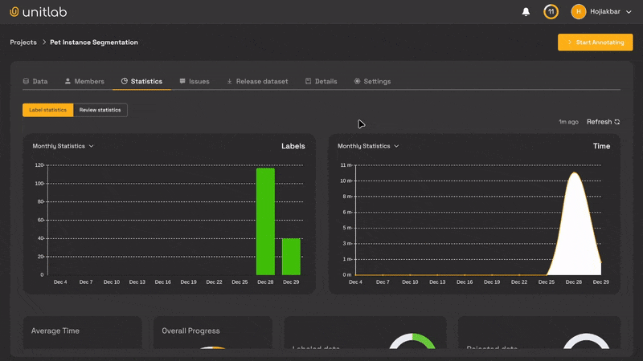
Task: Select the Statistics tab
Action: tap(142, 81)
